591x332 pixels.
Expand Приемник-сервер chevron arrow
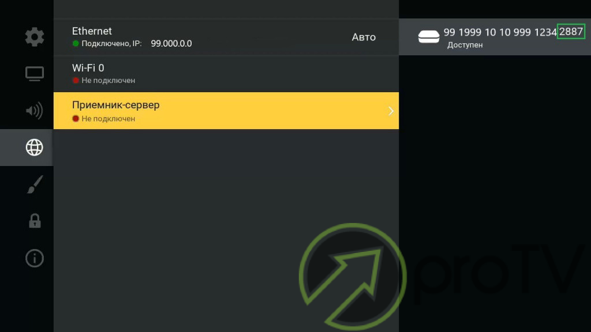point(391,111)
